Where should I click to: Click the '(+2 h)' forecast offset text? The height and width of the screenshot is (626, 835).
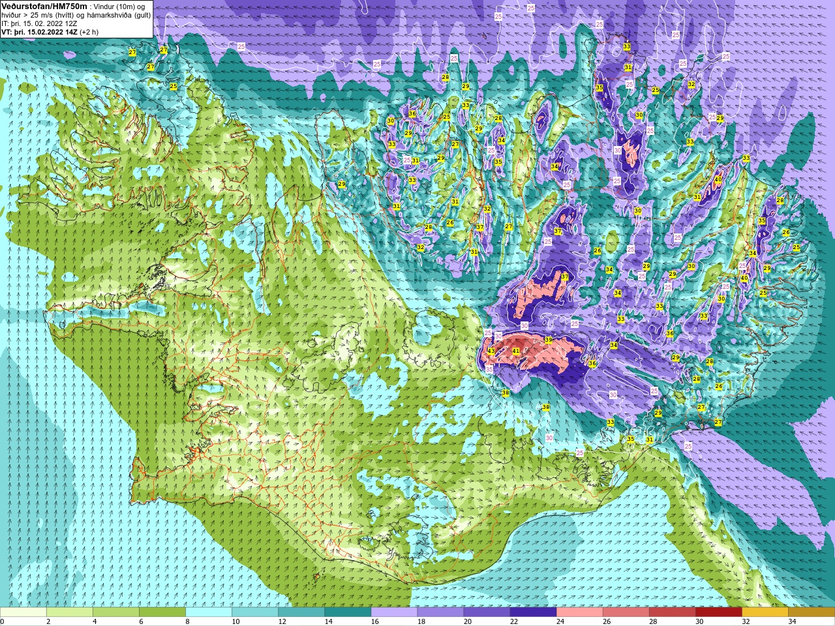pos(89,31)
